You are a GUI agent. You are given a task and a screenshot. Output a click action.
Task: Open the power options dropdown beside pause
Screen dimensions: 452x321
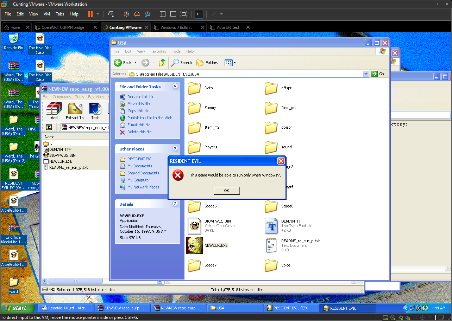point(98,14)
